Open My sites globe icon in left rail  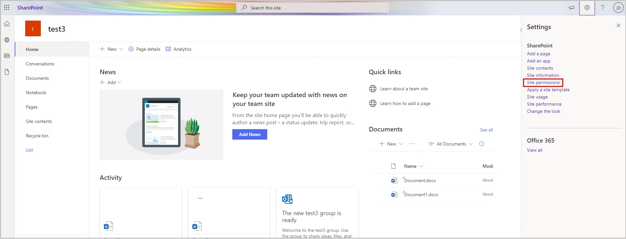7,40
